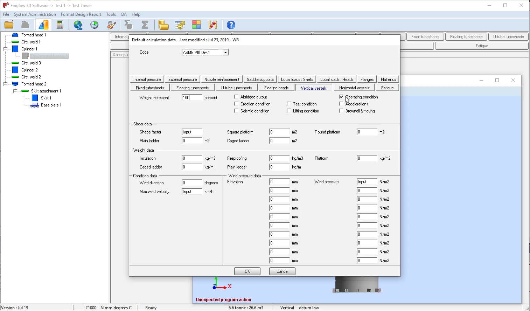Open the calculator toolbar icon
Image resolution: width=530 pixels, height=311 pixels.
point(60,25)
